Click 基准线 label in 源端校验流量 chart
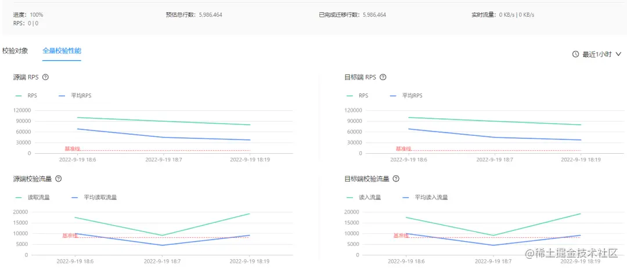 [70, 236]
